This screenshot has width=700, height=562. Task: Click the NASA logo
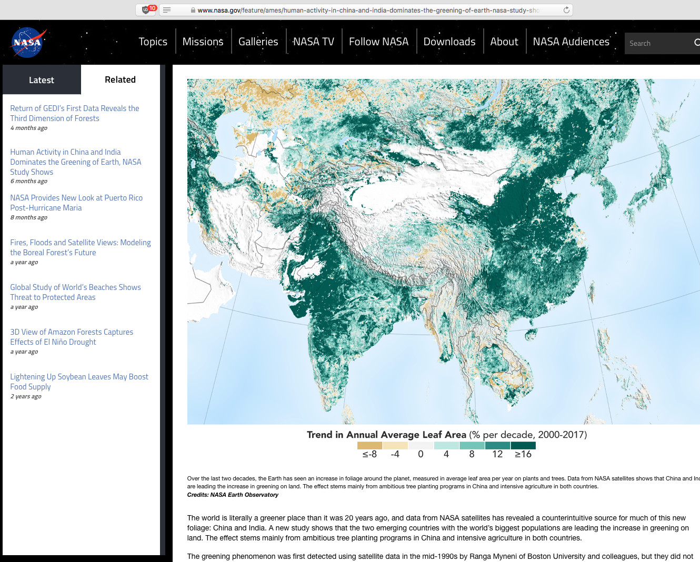pos(27,42)
